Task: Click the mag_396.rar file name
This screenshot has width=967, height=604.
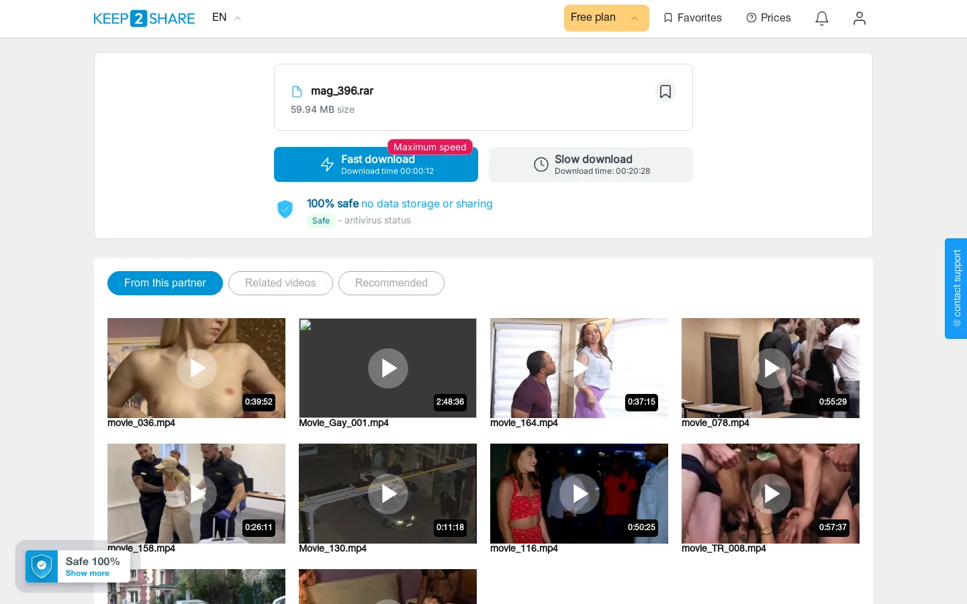Action: pos(342,91)
